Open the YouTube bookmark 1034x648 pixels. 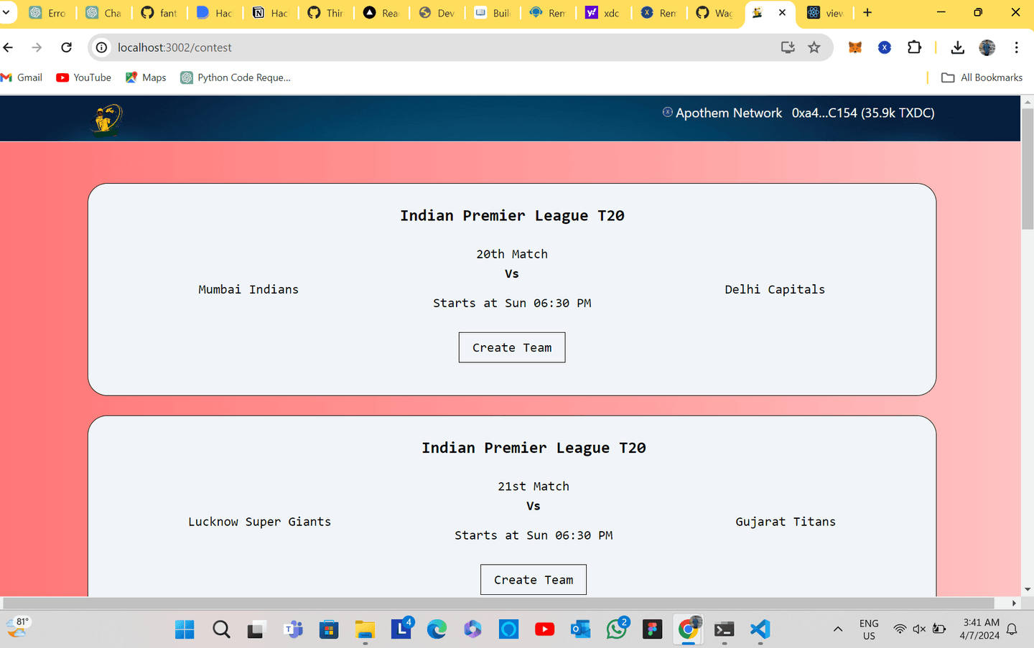point(84,78)
